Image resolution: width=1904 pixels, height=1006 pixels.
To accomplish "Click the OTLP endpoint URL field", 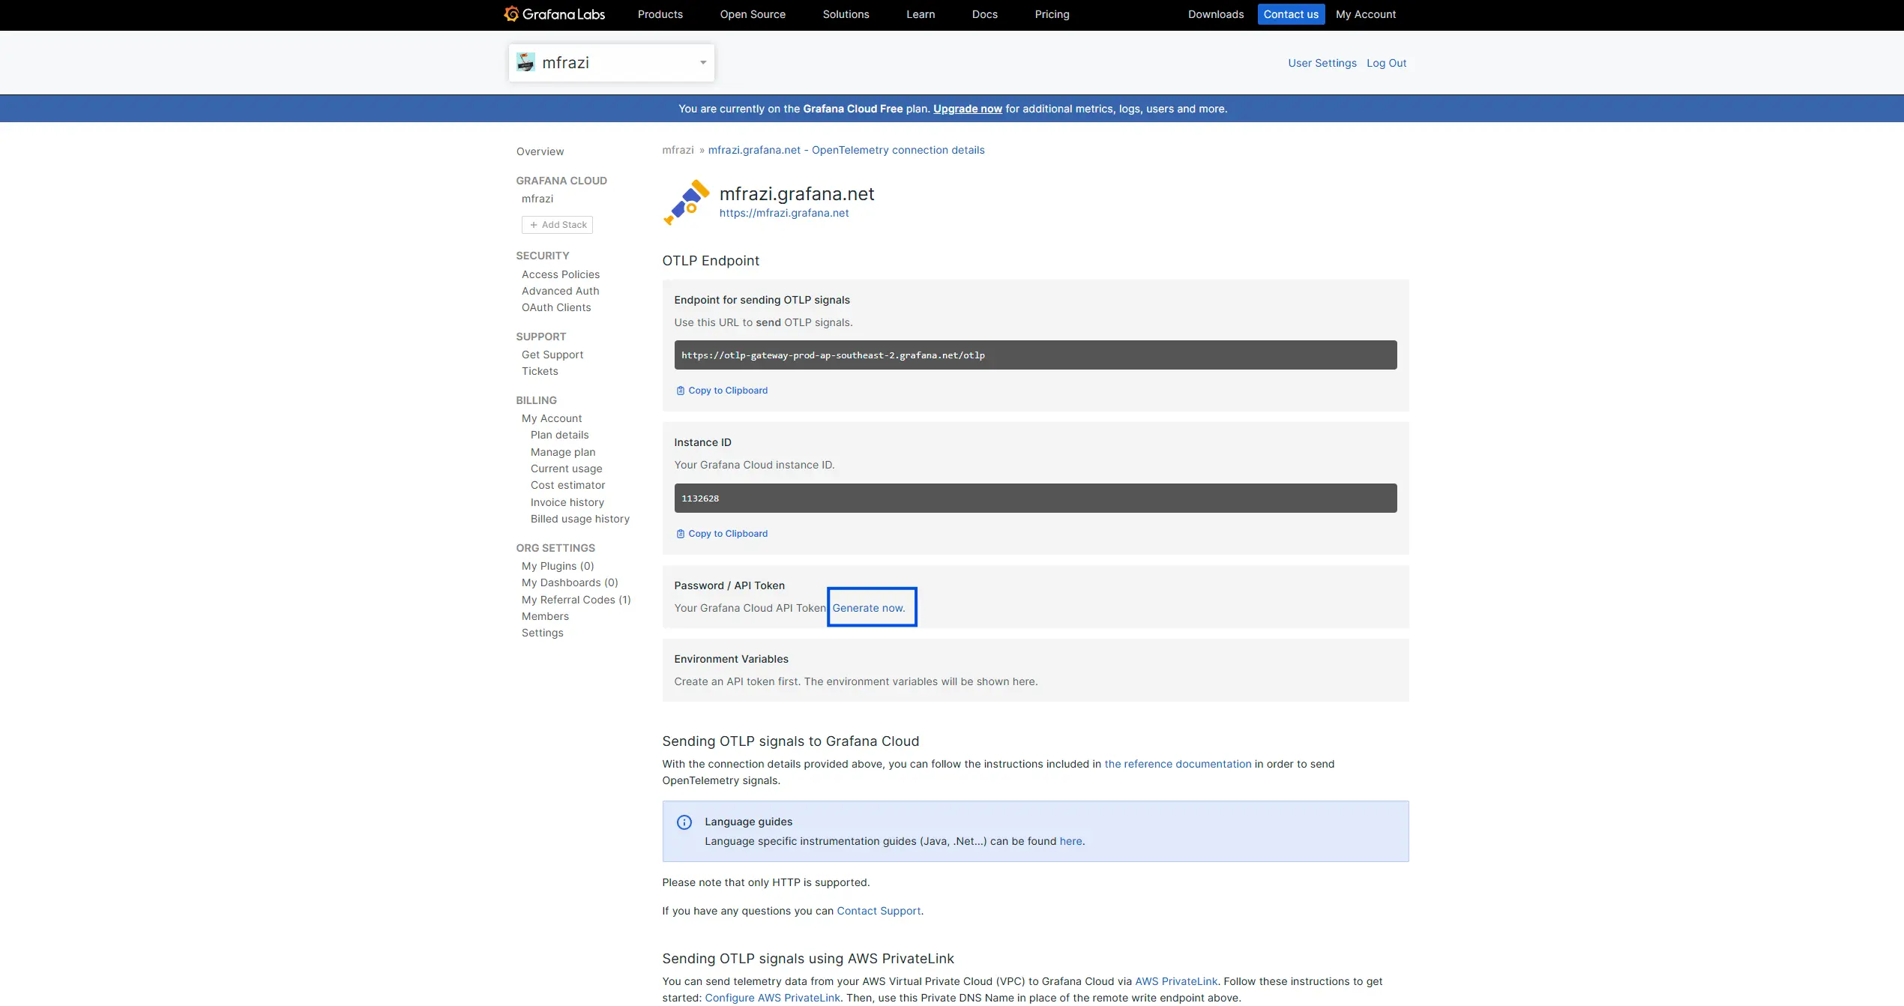I will (1035, 355).
